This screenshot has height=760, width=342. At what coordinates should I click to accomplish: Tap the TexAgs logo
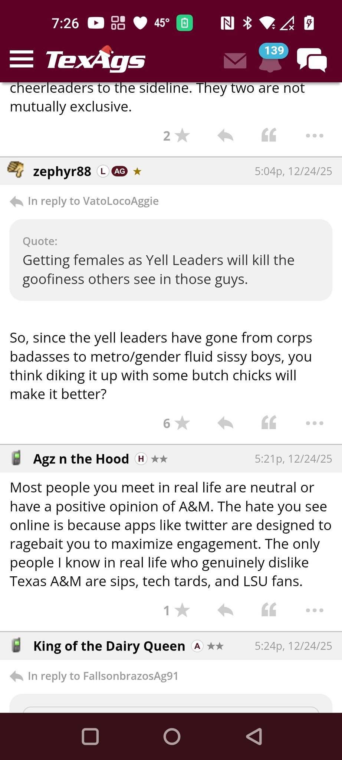coord(95,59)
